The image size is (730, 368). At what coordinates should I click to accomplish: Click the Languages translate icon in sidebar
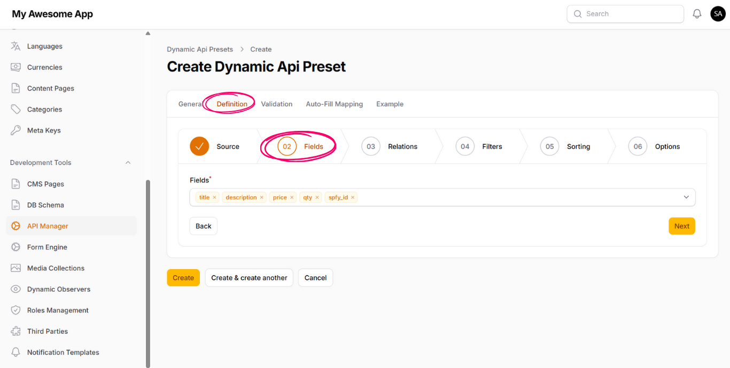tap(15, 46)
